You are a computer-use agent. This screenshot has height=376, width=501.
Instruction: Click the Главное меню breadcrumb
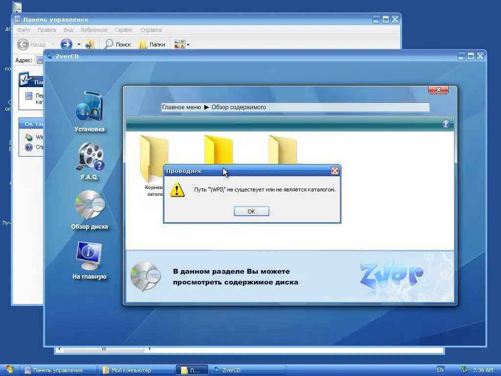(x=182, y=107)
